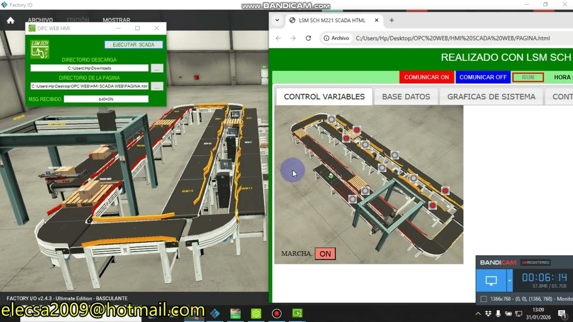This screenshot has height=322, width=573.
Task: Open the red record circle taskbar app
Action: (277, 314)
